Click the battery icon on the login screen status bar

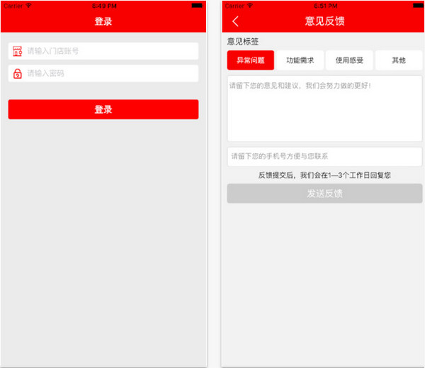click(197, 6)
